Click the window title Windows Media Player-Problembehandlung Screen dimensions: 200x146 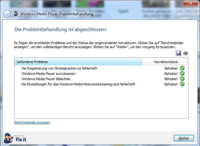(x=57, y=14)
